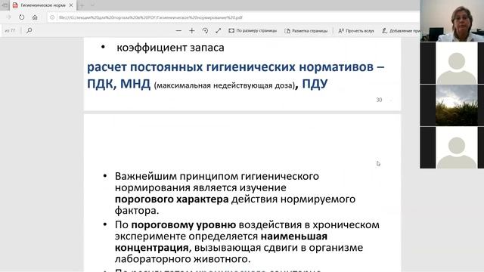Open the tab actions chevron

pyautogui.click(x=92, y=5)
